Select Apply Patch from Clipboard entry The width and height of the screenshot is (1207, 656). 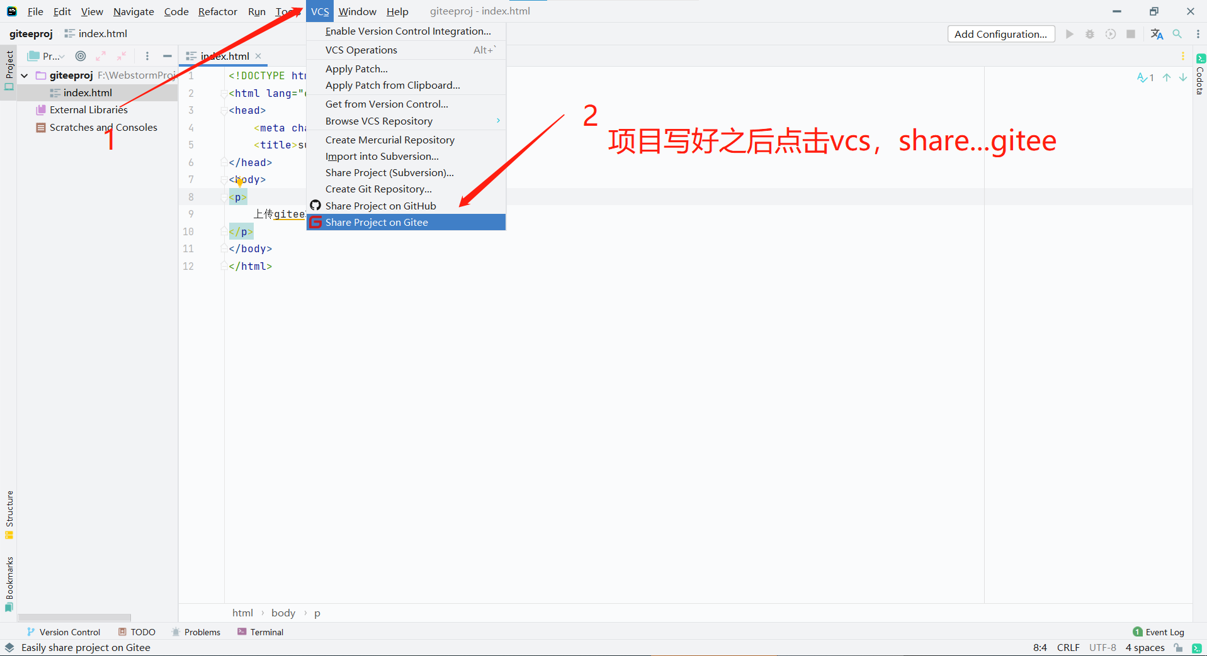(x=406, y=85)
